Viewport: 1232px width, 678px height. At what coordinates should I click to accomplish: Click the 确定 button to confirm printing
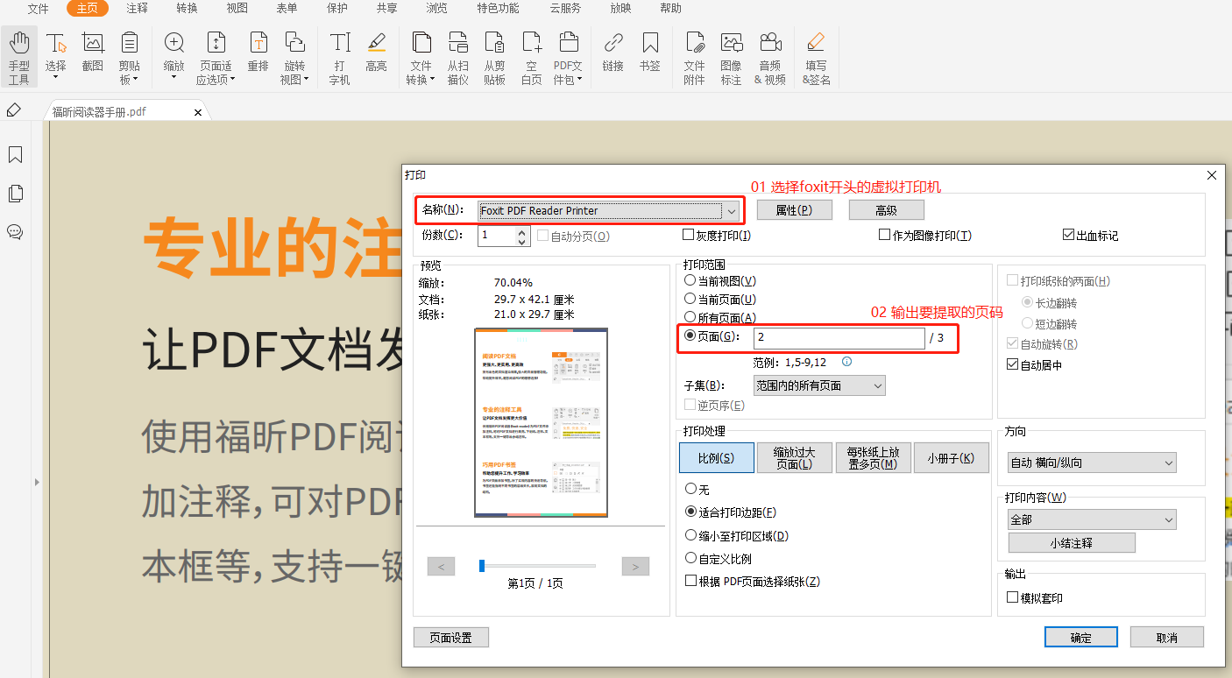[x=1080, y=637]
